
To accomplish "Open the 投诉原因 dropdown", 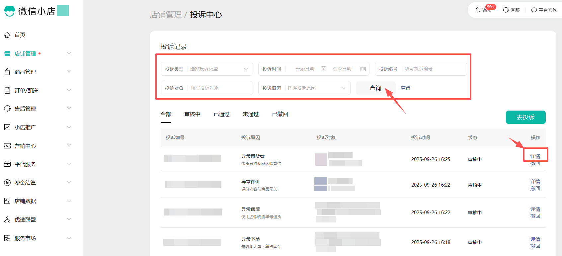I will pos(315,88).
